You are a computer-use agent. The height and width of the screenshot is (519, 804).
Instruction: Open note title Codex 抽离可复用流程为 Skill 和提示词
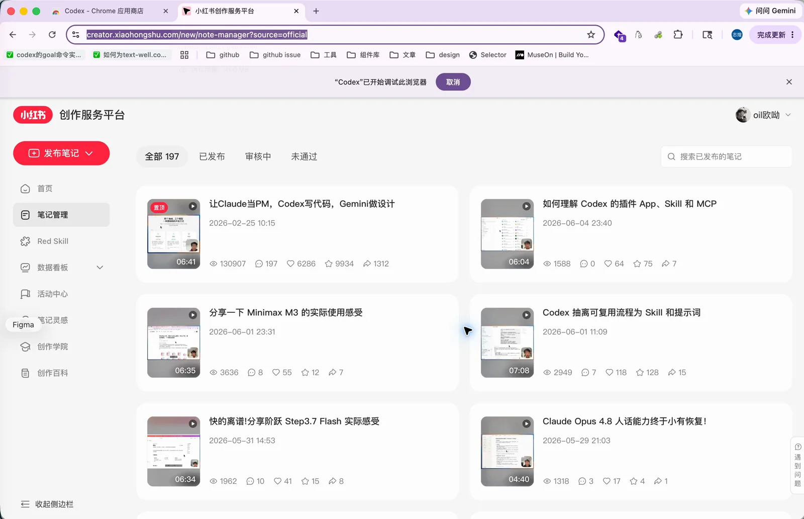point(622,312)
